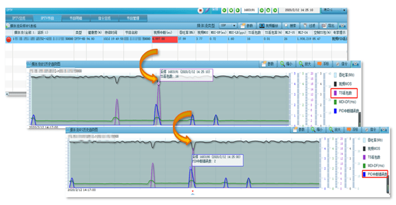Switch to the IPTV节目 tab
The width and height of the screenshot is (396, 205).
(x=47, y=18)
